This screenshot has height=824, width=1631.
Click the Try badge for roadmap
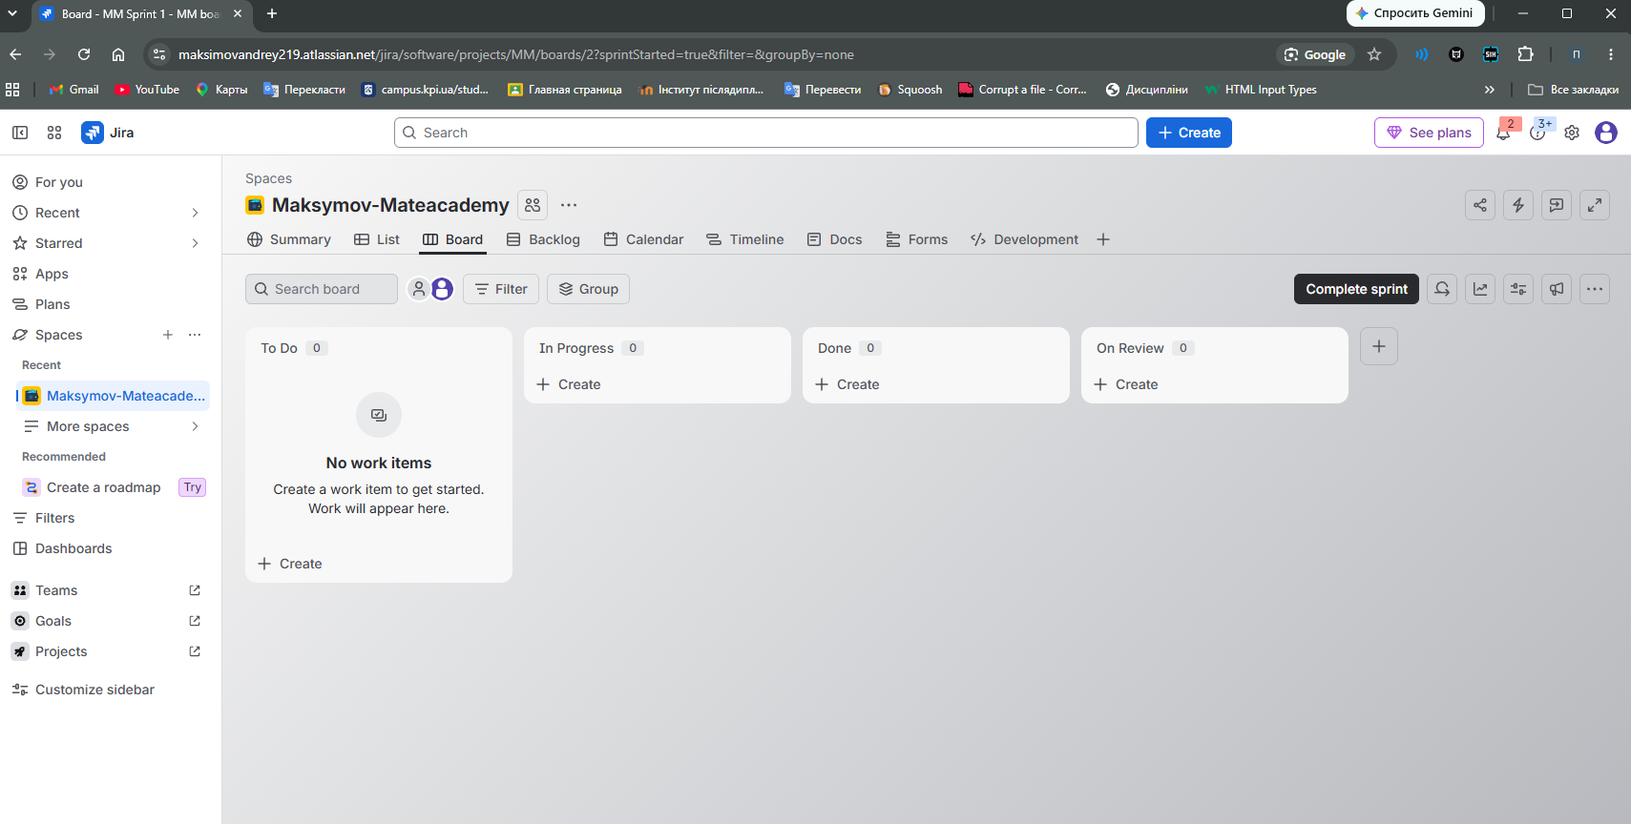pos(193,487)
